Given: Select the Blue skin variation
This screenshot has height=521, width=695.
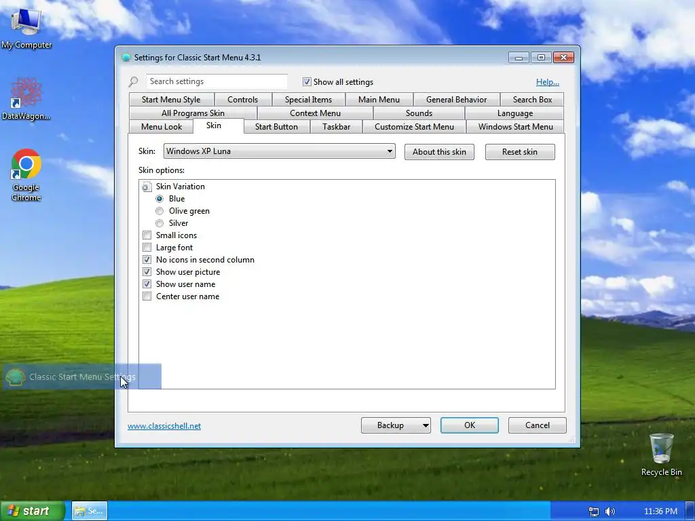Looking at the screenshot, I should [x=159, y=199].
